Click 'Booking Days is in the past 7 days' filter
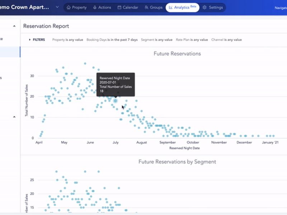Image resolution: width=287 pixels, height=215 pixels. (x=112, y=40)
